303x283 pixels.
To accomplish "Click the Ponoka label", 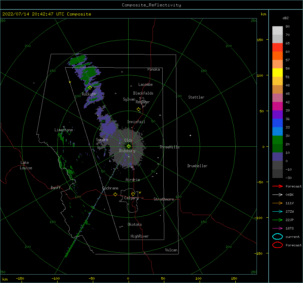I will click(x=154, y=69).
